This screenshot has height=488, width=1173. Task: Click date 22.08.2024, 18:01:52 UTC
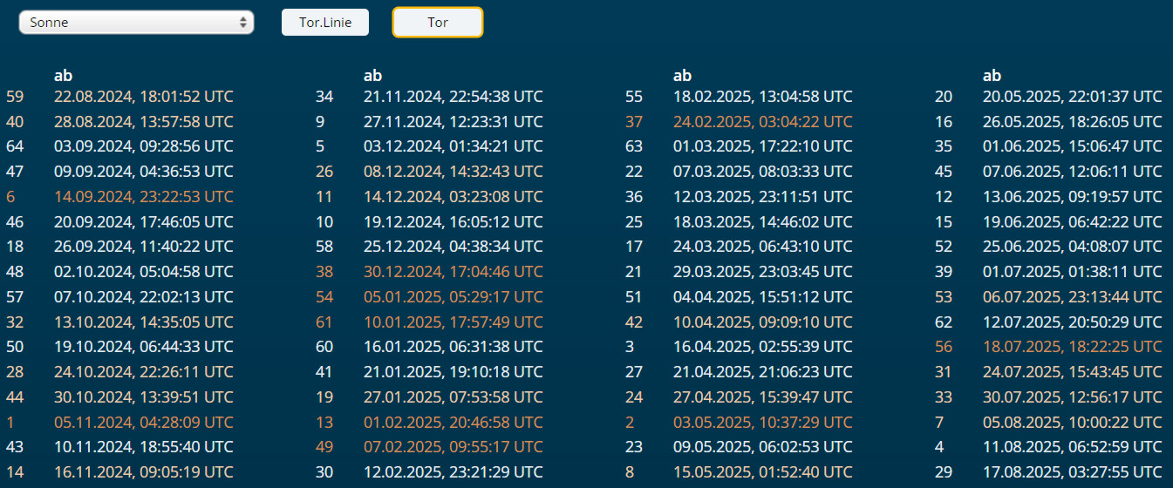pyautogui.click(x=143, y=97)
